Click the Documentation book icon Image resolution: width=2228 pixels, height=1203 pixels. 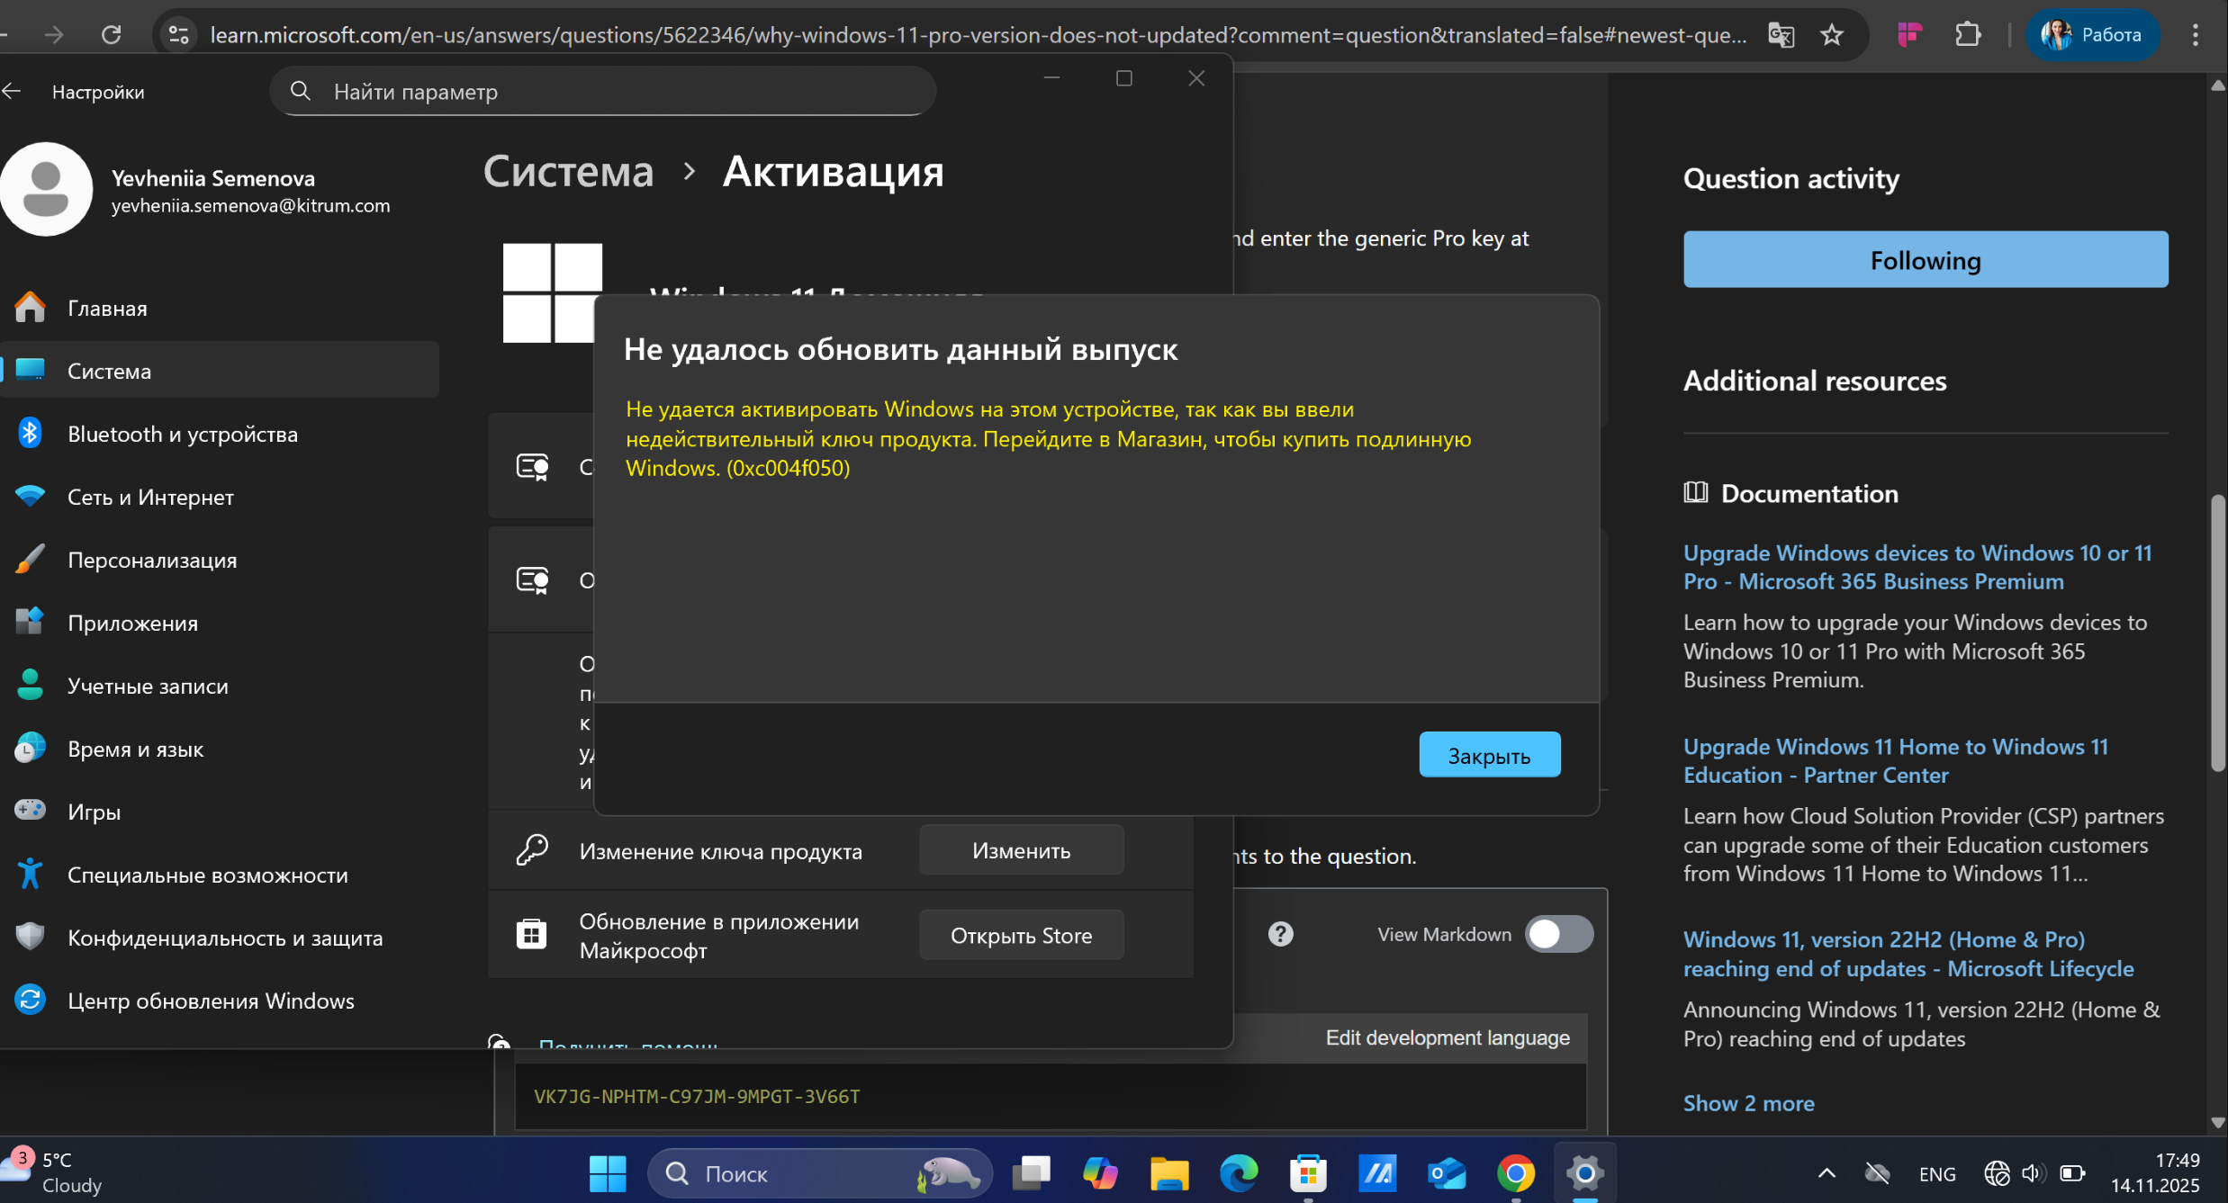click(x=1695, y=492)
